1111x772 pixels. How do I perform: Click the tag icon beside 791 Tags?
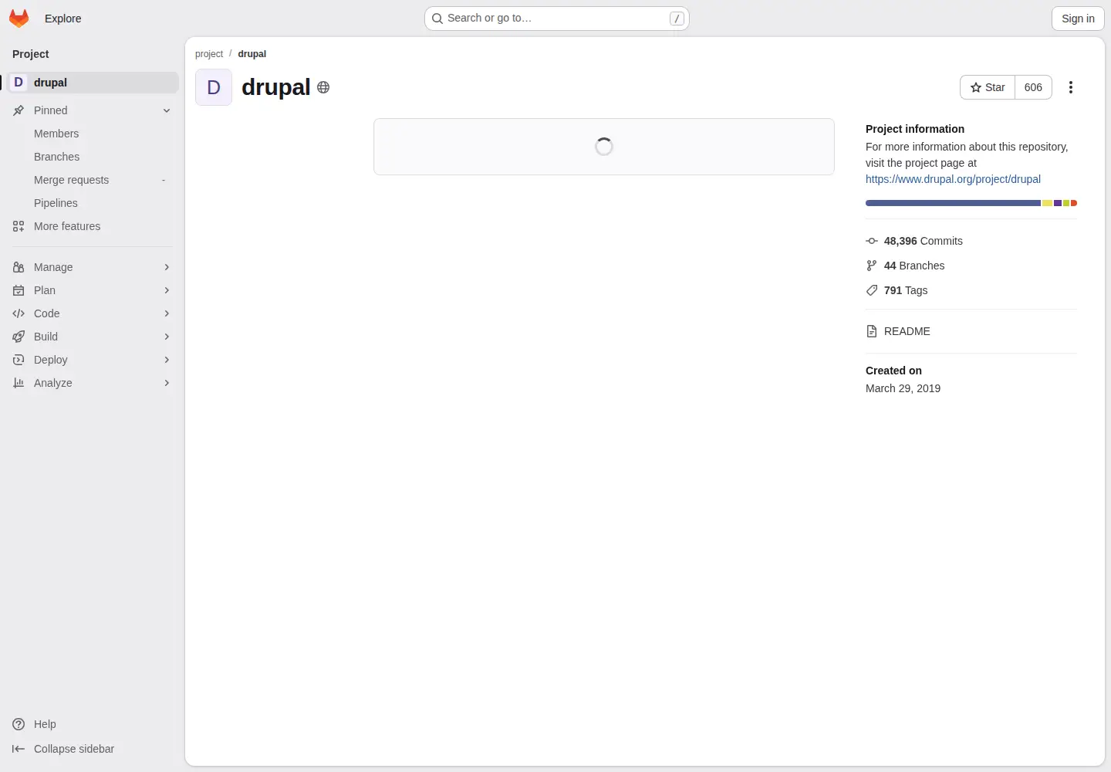pos(872,290)
